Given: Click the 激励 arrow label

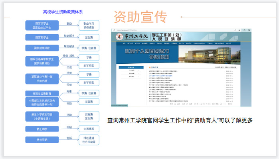Looking at the screenshot, I should 69,24.
